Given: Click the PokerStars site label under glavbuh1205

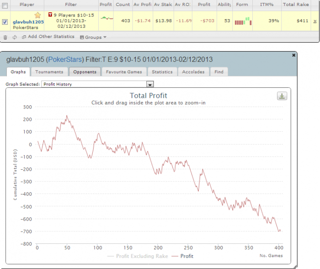Looking at the screenshot, I should tap(26, 27).
